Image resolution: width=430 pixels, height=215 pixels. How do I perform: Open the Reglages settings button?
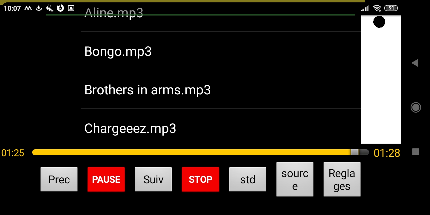click(342, 179)
